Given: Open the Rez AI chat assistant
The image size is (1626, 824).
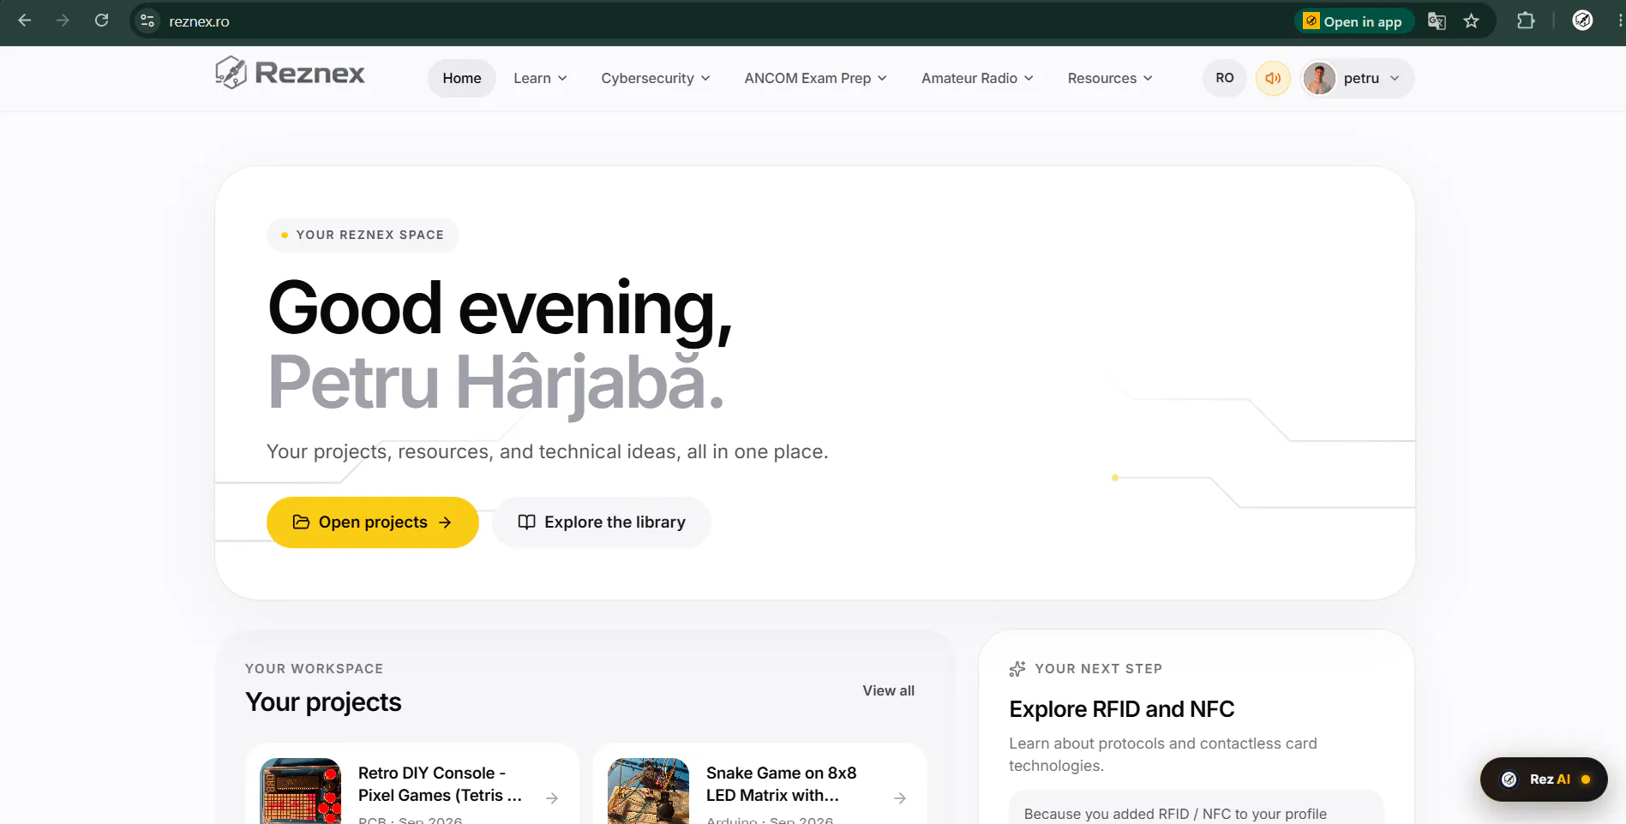Looking at the screenshot, I should 1544,779.
